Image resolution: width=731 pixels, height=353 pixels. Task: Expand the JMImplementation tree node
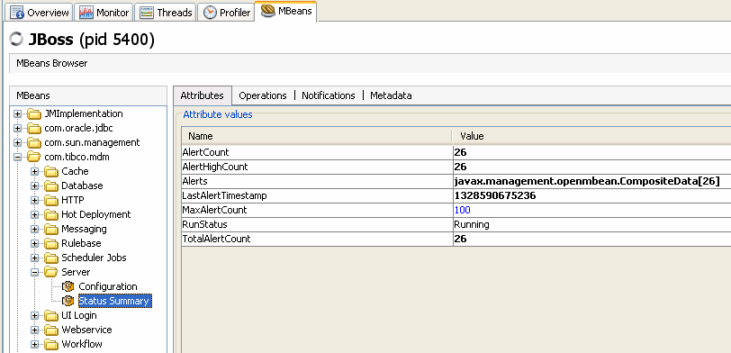tap(17, 113)
